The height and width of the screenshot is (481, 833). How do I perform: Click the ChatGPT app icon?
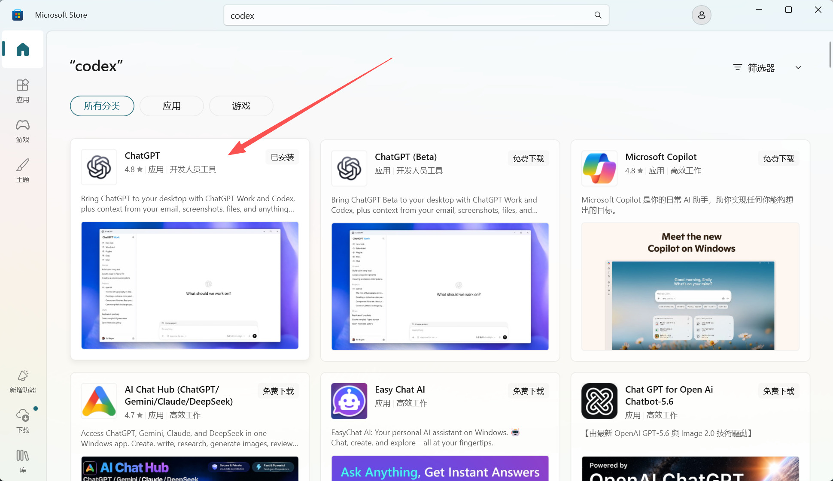click(99, 167)
